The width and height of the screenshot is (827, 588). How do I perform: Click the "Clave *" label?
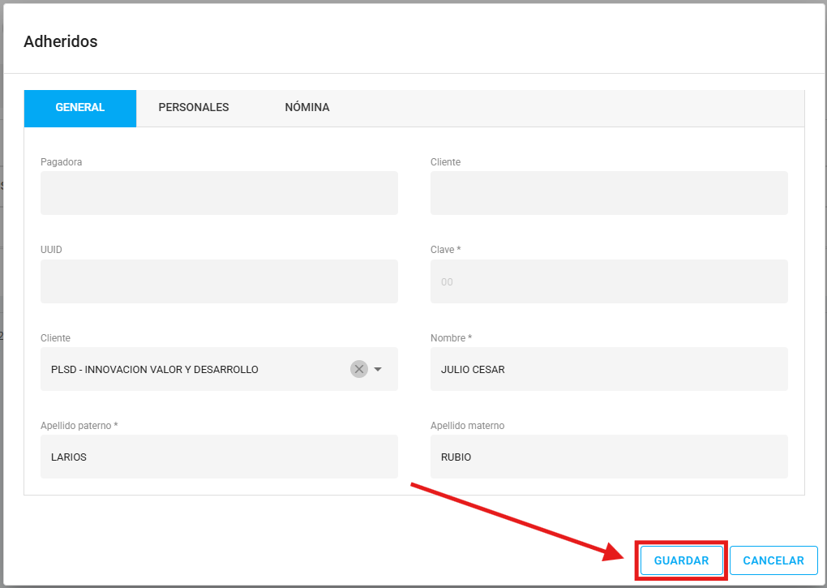(445, 250)
